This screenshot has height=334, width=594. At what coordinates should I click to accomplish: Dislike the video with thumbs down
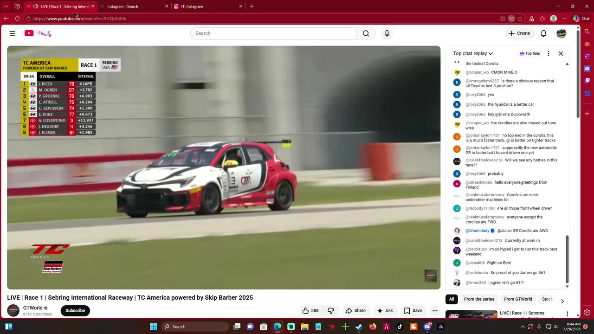click(331, 311)
